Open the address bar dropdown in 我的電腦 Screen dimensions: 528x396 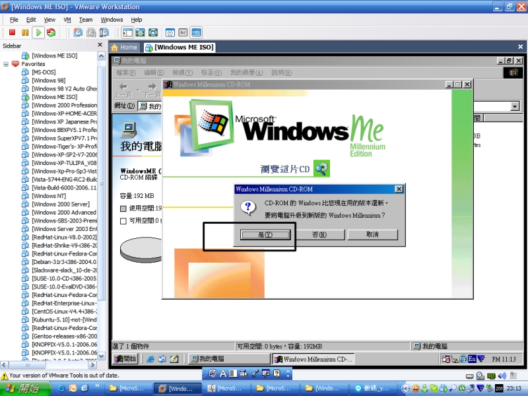pos(515,107)
